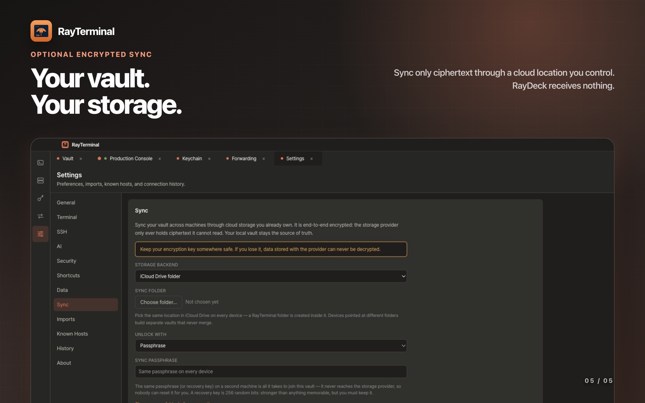645x403 pixels.
Task: Close the Production Console tab
Action: (x=160, y=159)
